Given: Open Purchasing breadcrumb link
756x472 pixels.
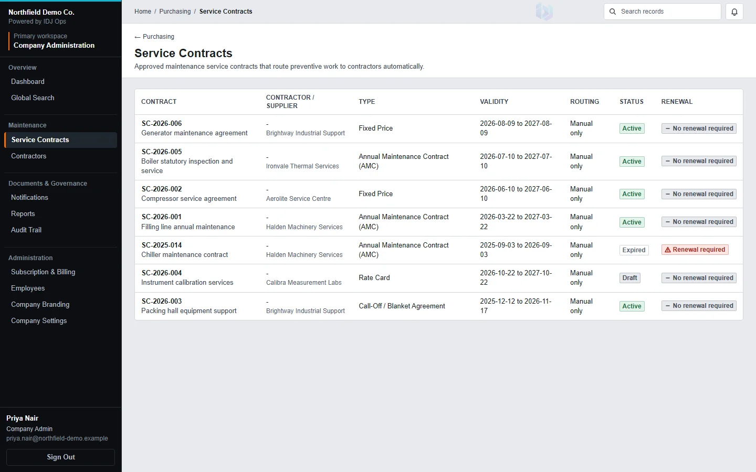Looking at the screenshot, I should pyautogui.click(x=175, y=12).
